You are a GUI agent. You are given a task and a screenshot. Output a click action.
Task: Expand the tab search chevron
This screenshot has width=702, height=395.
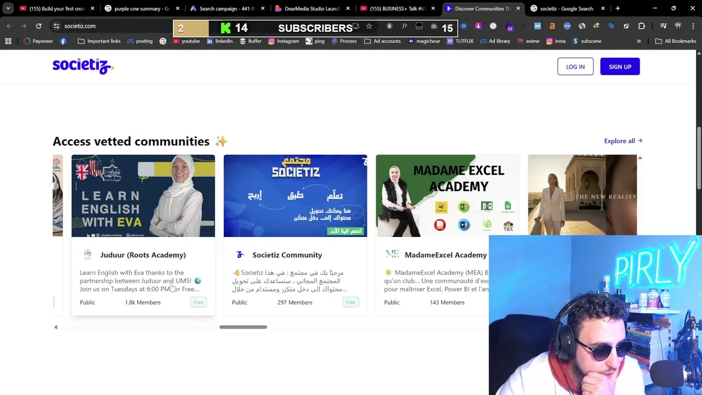click(x=8, y=8)
